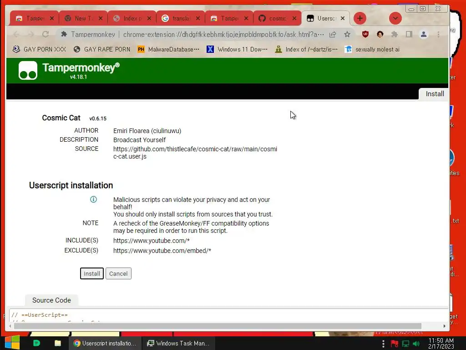Viewport: 466px width, 350px height.
Task: Click the red flag tray icon
Action: coord(395,344)
